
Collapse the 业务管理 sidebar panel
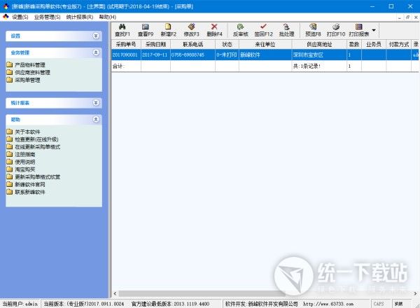[96, 52]
